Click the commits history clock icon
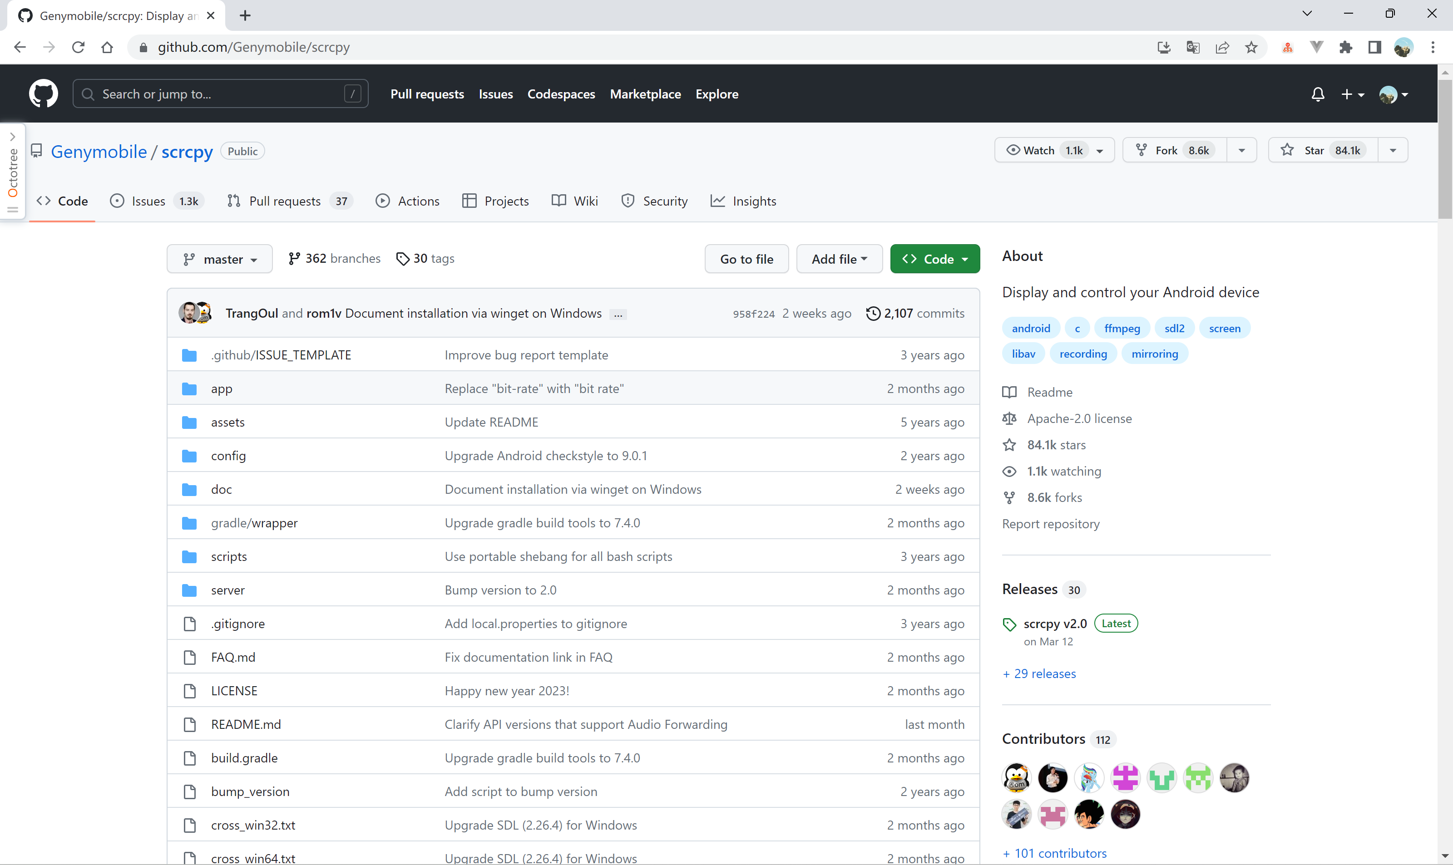 pos(873,314)
